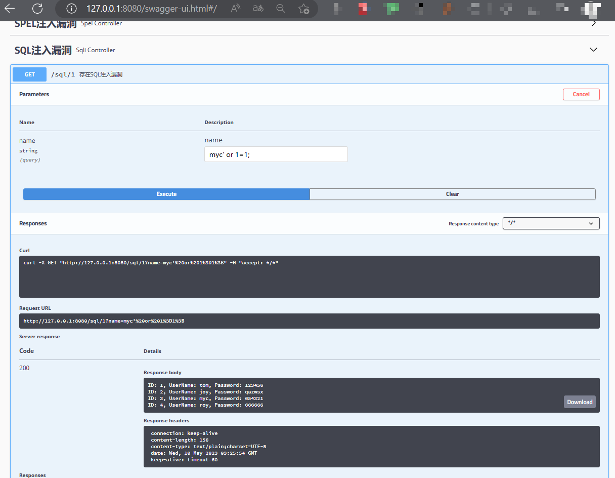Select the myc user row in response
This screenshot has width=615, height=478.
205,399
